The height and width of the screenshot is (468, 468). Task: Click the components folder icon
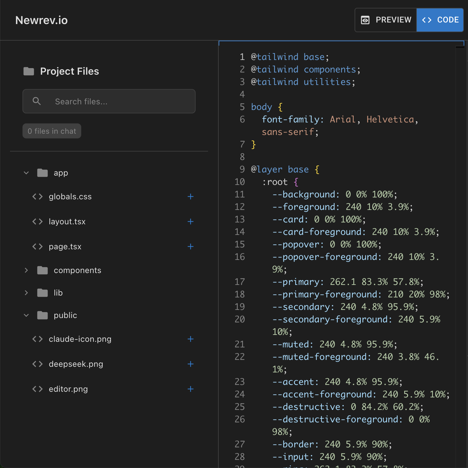pos(42,270)
